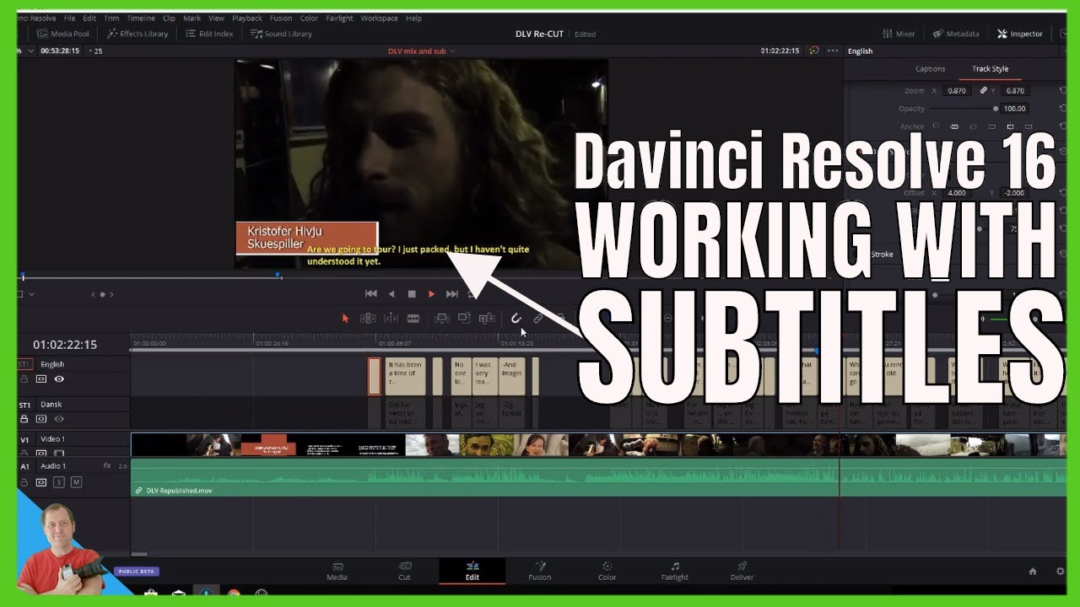The height and width of the screenshot is (607, 1080).
Task: Open the Sound Library panel
Action: (281, 34)
